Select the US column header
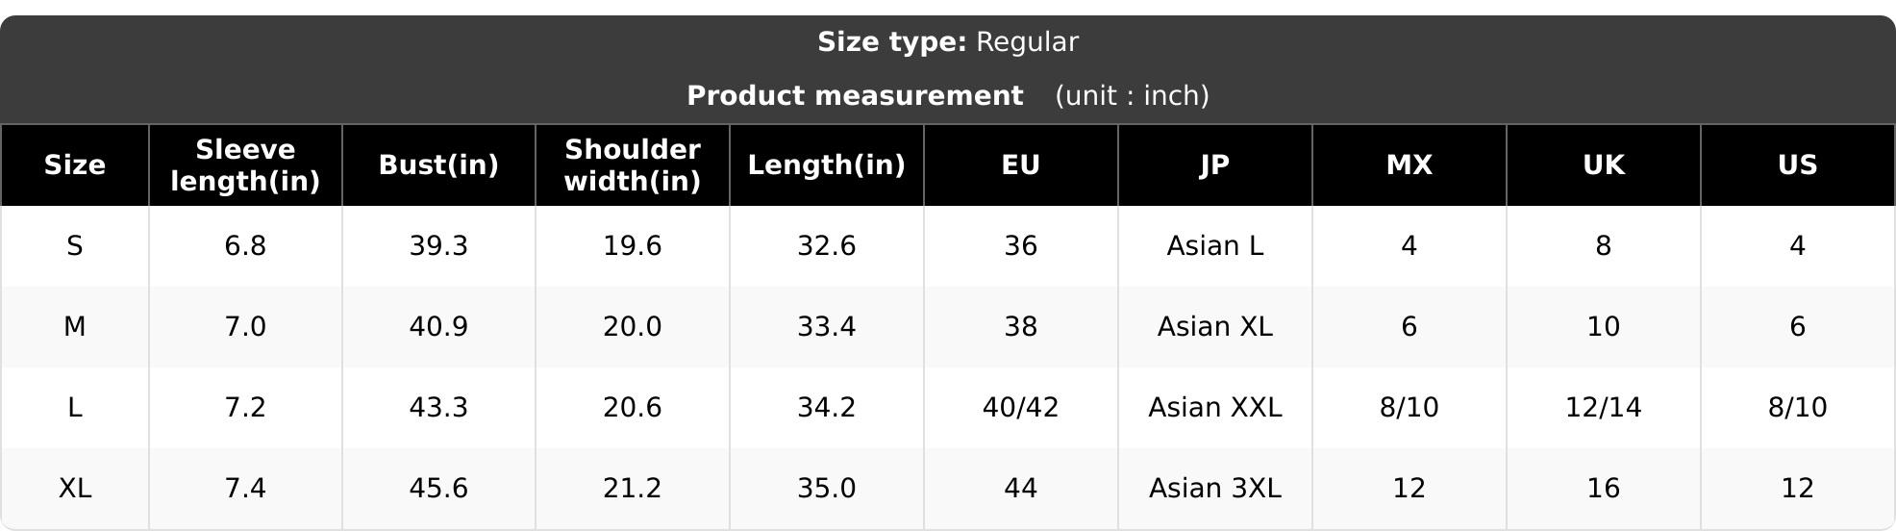 pyautogui.click(x=1798, y=165)
